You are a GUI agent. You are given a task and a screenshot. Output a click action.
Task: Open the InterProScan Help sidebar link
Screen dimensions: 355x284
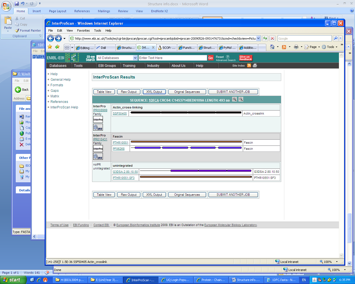[x=64, y=107]
